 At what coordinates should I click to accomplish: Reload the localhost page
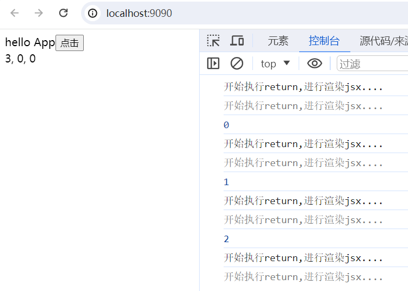[63, 13]
